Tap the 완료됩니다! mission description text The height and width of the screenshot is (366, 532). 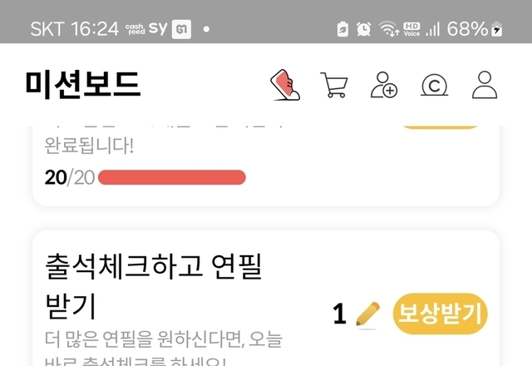(89, 146)
